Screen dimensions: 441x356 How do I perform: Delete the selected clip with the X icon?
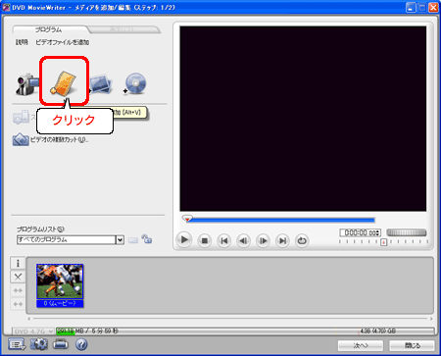tap(18, 277)
